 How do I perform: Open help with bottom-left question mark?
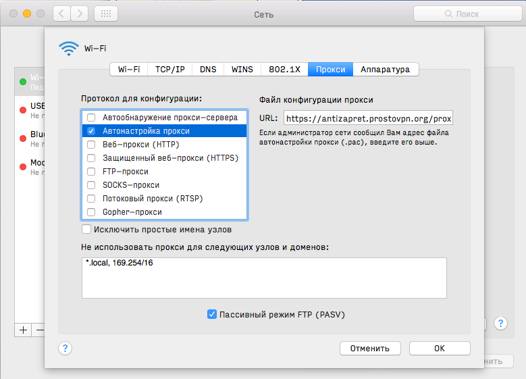click(65, 348)
